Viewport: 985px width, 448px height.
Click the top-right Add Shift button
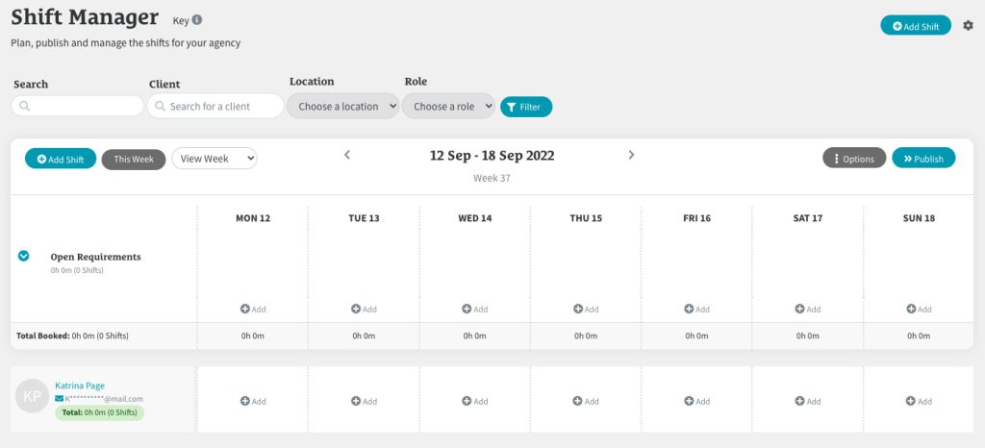tap(916, 26)
